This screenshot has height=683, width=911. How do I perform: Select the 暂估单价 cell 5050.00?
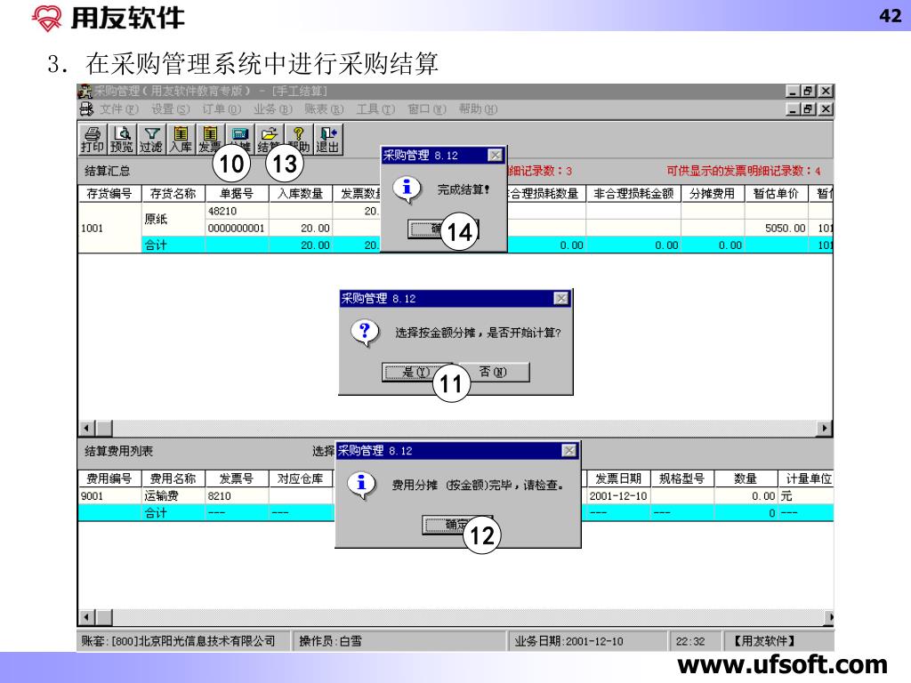776,229
